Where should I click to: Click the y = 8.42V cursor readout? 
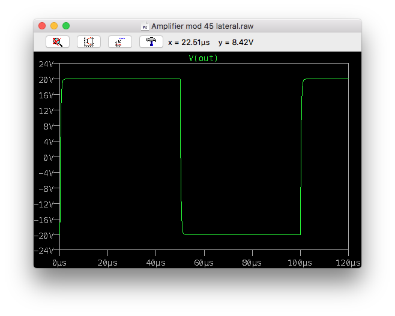click(236, 42)
